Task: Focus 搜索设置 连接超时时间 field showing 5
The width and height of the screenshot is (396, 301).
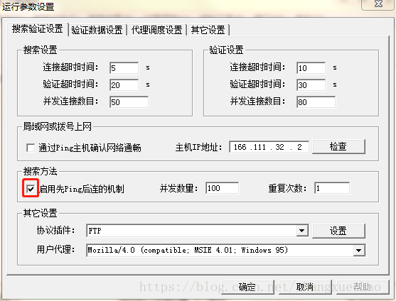Action: tap(124, 68)
